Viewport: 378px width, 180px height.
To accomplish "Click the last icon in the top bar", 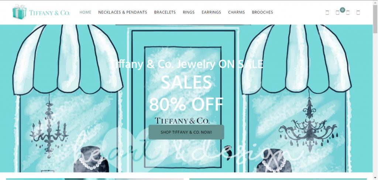I will click(x=358, y=13).
